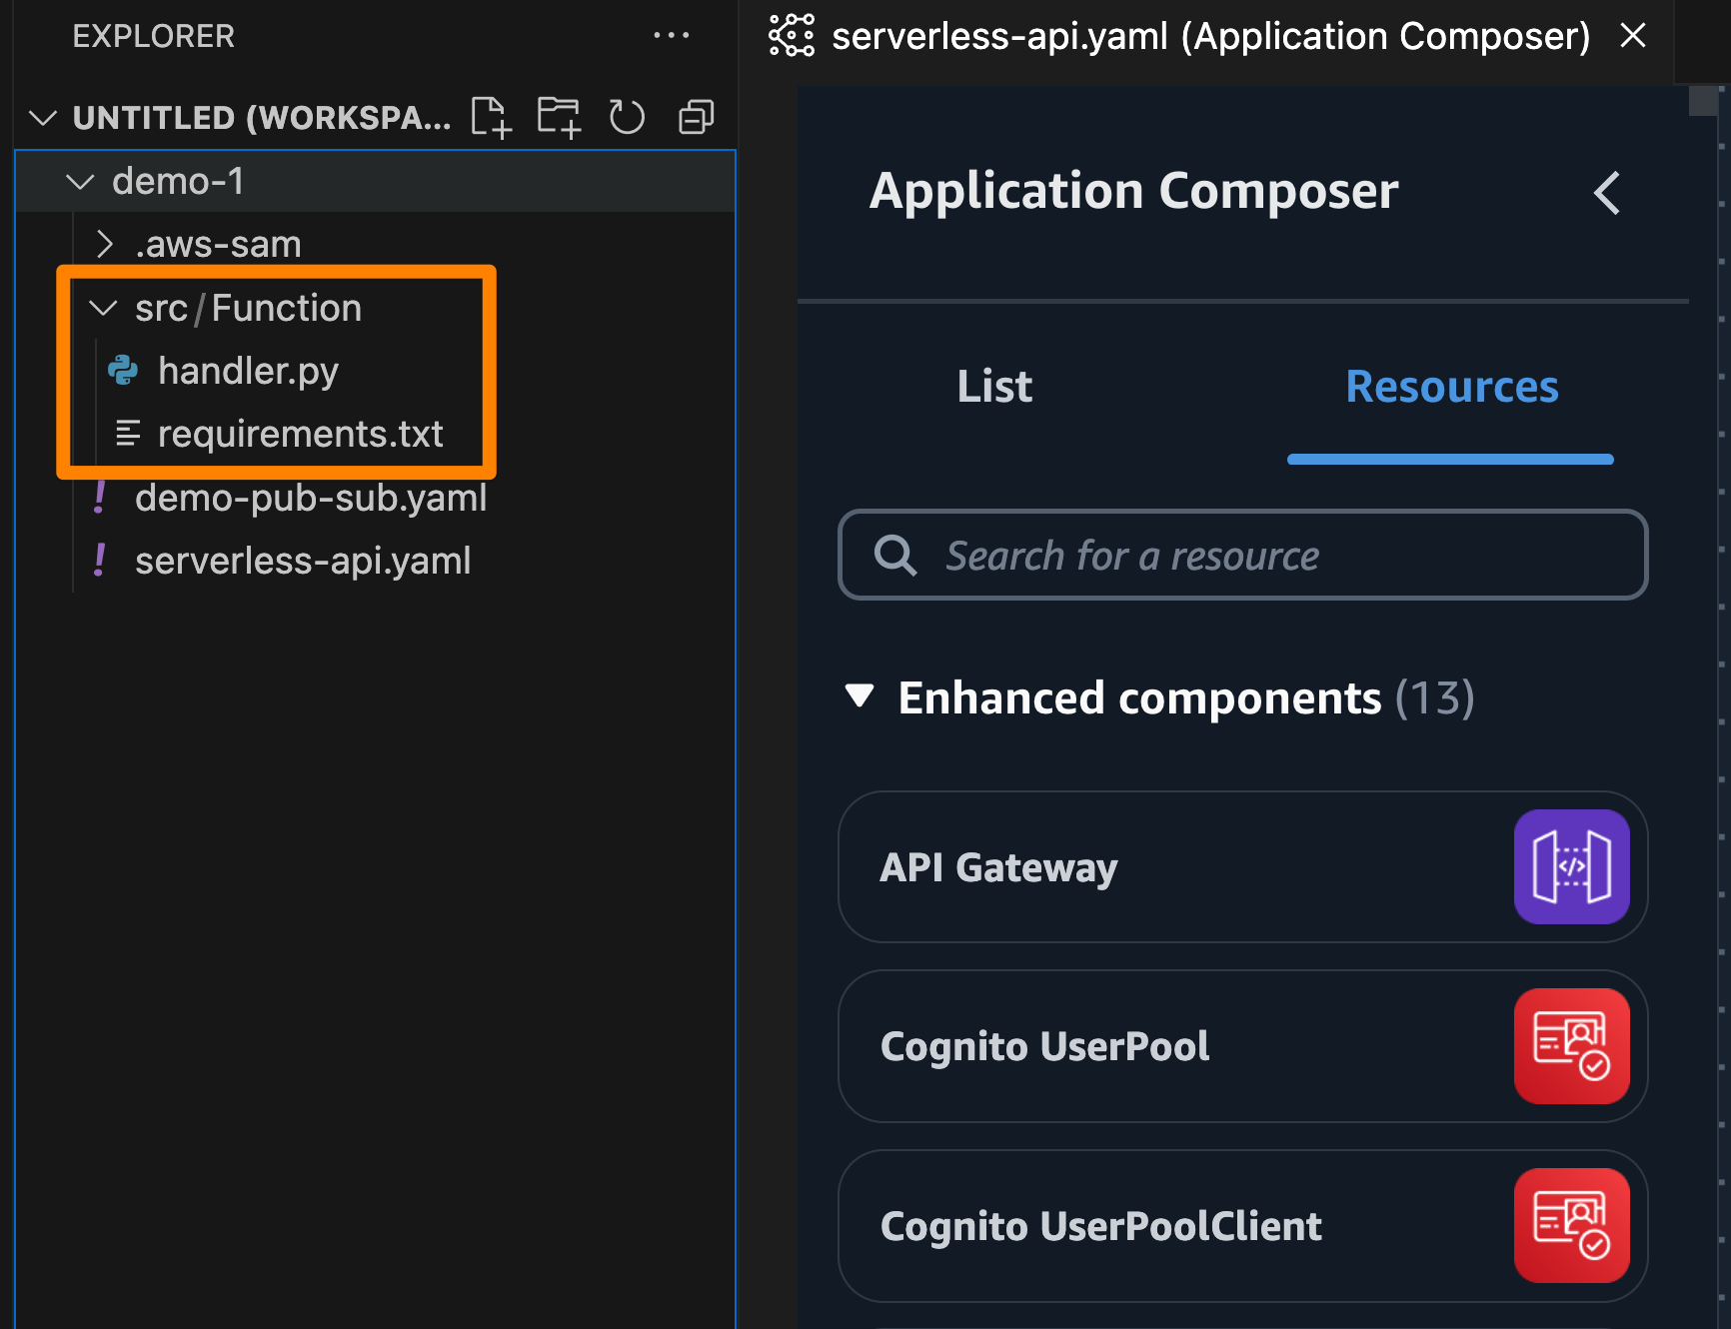Open demo-pub-sub.yaml in the explorer

point(310,498)
